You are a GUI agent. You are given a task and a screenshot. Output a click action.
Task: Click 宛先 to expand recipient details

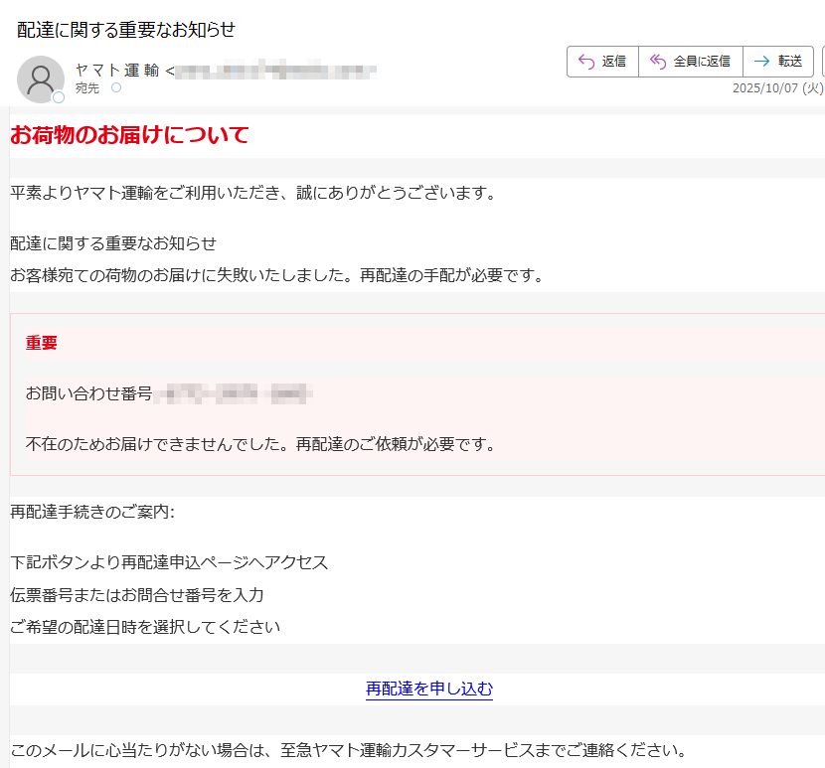(88, 88)
